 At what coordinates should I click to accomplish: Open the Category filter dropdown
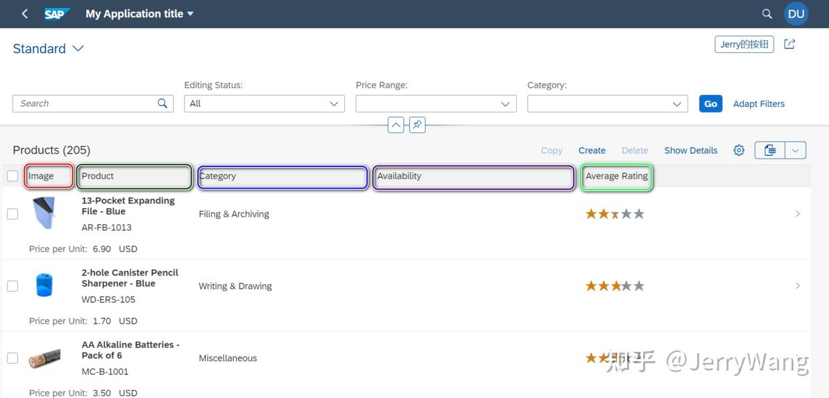[677, 104]
